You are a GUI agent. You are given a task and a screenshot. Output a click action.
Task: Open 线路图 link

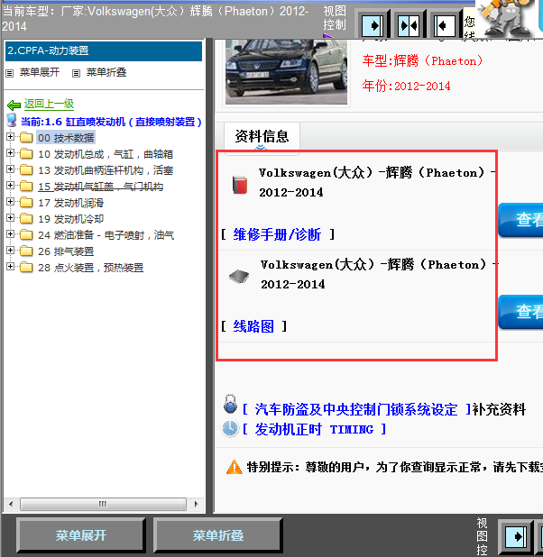click(253, 326)
